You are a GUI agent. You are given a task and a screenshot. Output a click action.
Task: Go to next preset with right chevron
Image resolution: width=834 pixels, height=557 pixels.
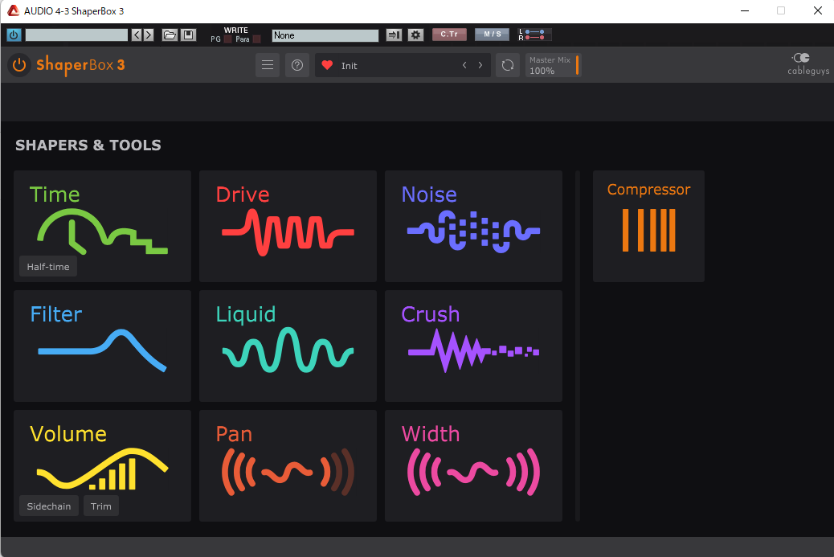click(x=480, y=65)
